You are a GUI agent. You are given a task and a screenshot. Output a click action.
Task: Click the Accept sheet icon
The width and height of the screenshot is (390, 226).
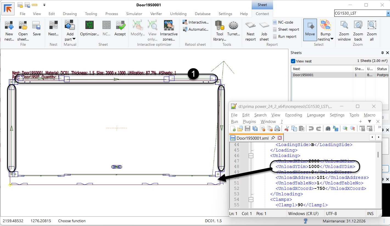pos(120,25)
